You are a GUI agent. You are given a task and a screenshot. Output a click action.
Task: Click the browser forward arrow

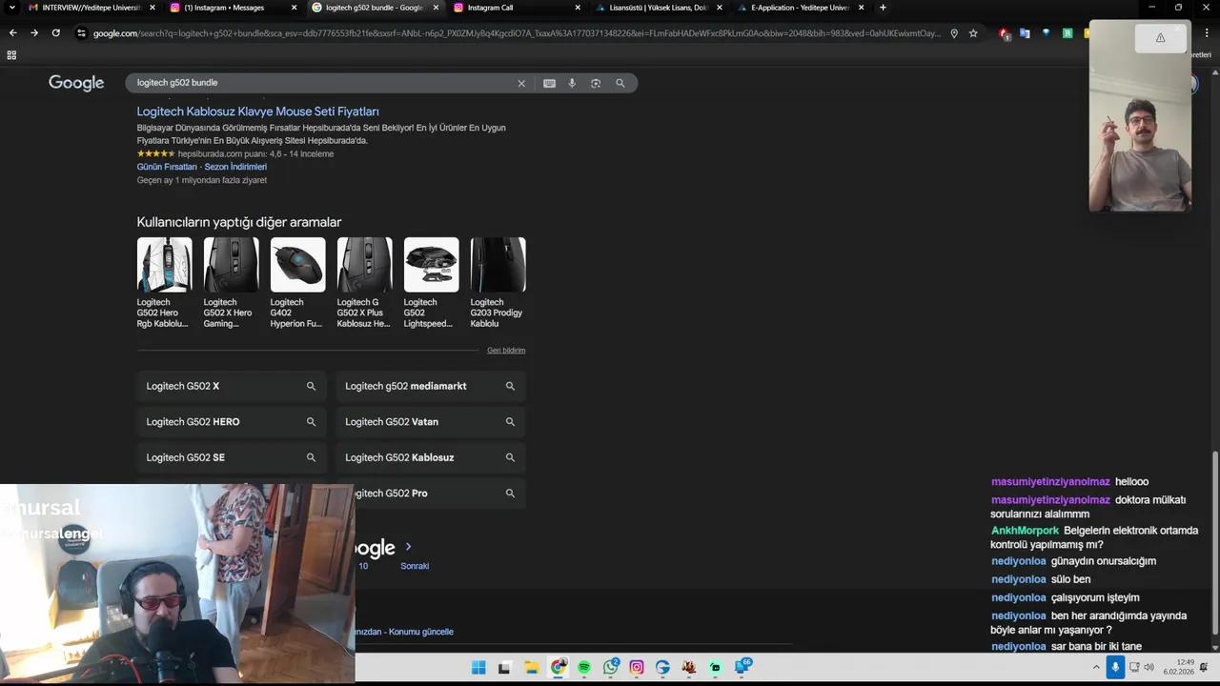[34, 32]
